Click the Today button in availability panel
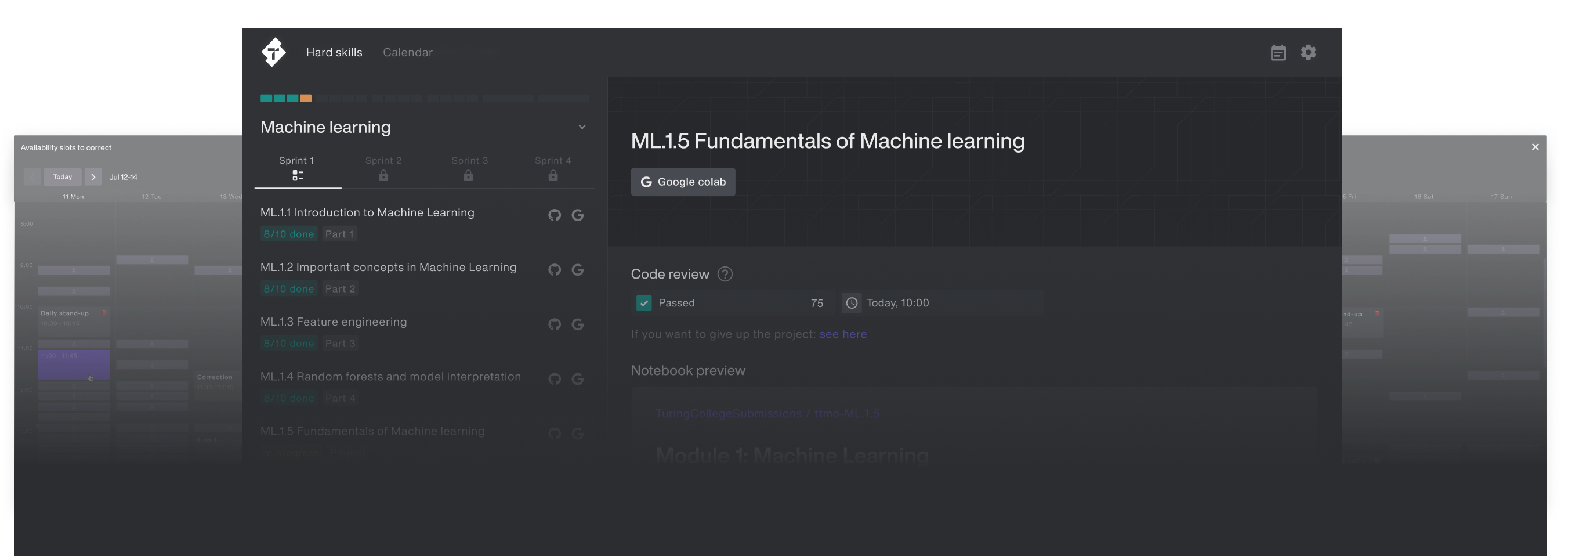This screenshot has width=1586, height=556. pyautogui.click(x=62, y=176)
